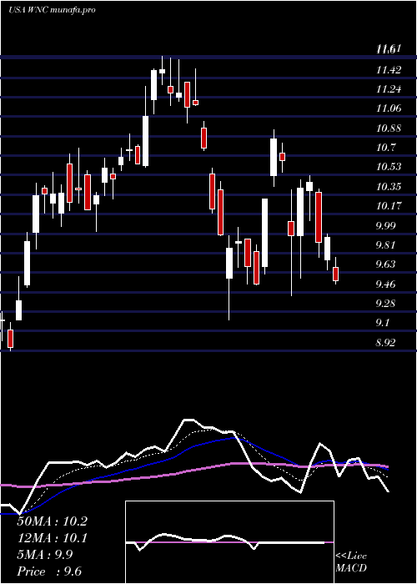Click the '12MA : 10.1' reading
This screenshot has height=584, width=417.
(52, 538)
